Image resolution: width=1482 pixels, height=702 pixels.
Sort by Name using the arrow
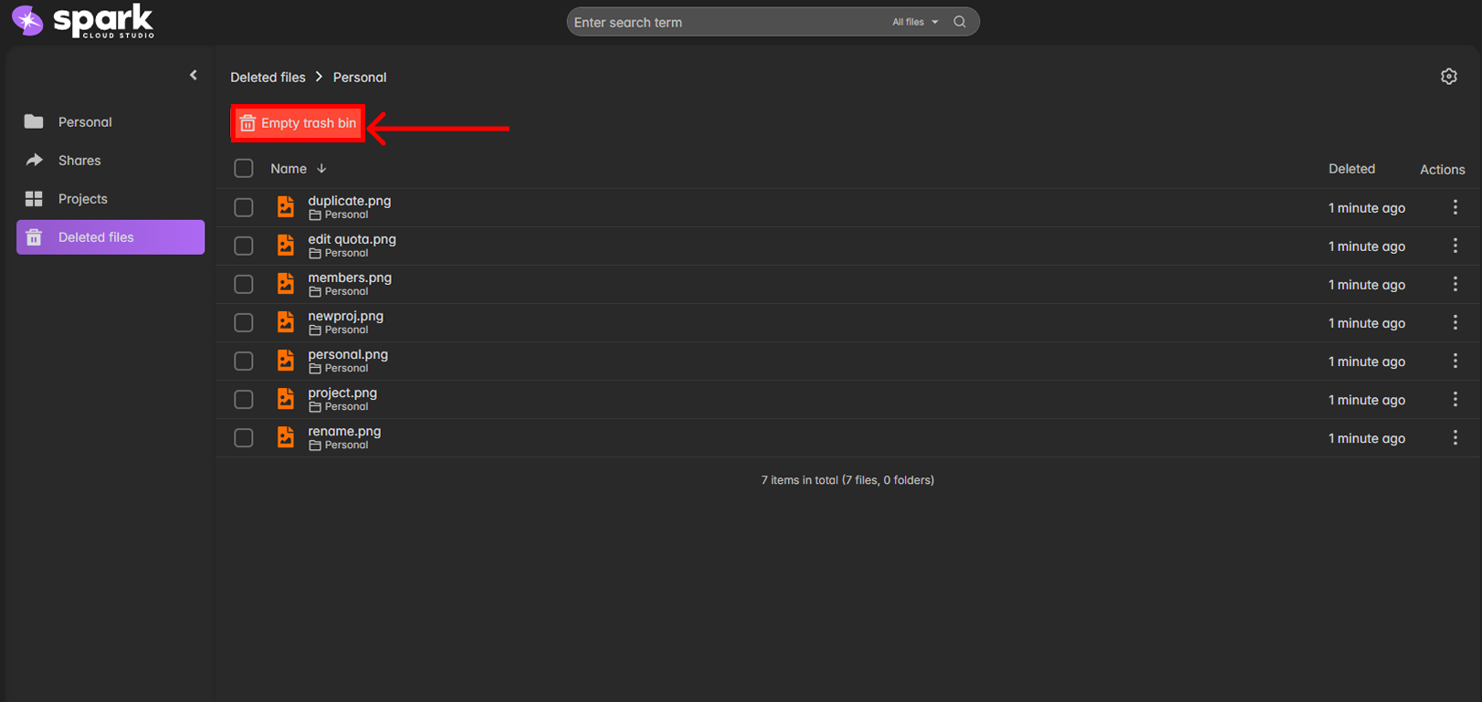(321, 169)
